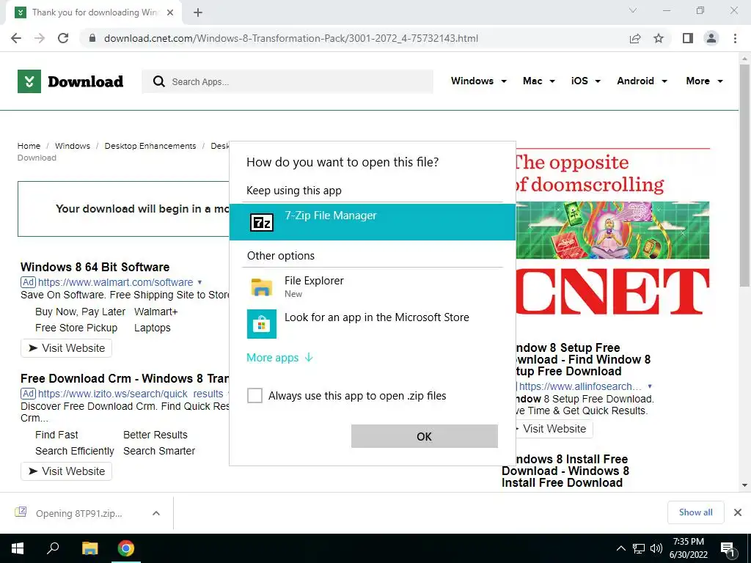Open File Explorer from taskbar
This screenshot has height=563, width=751.
click(x=89, y=548)
